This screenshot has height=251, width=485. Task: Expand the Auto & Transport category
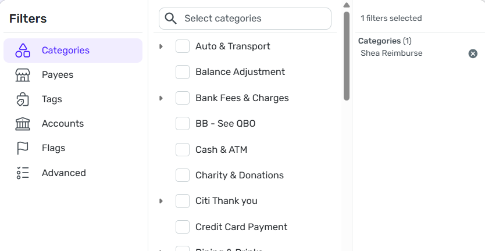(161, 46)
